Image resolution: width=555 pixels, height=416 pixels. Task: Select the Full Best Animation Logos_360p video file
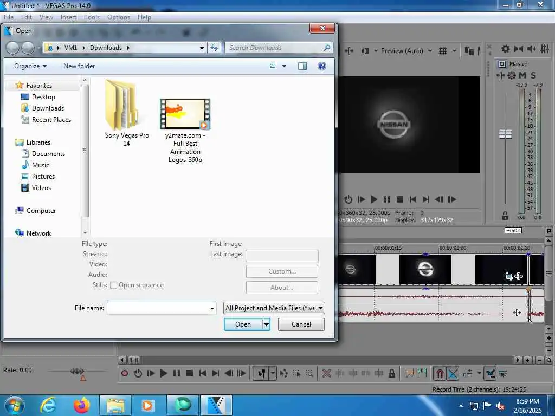(x=185, y=131)
